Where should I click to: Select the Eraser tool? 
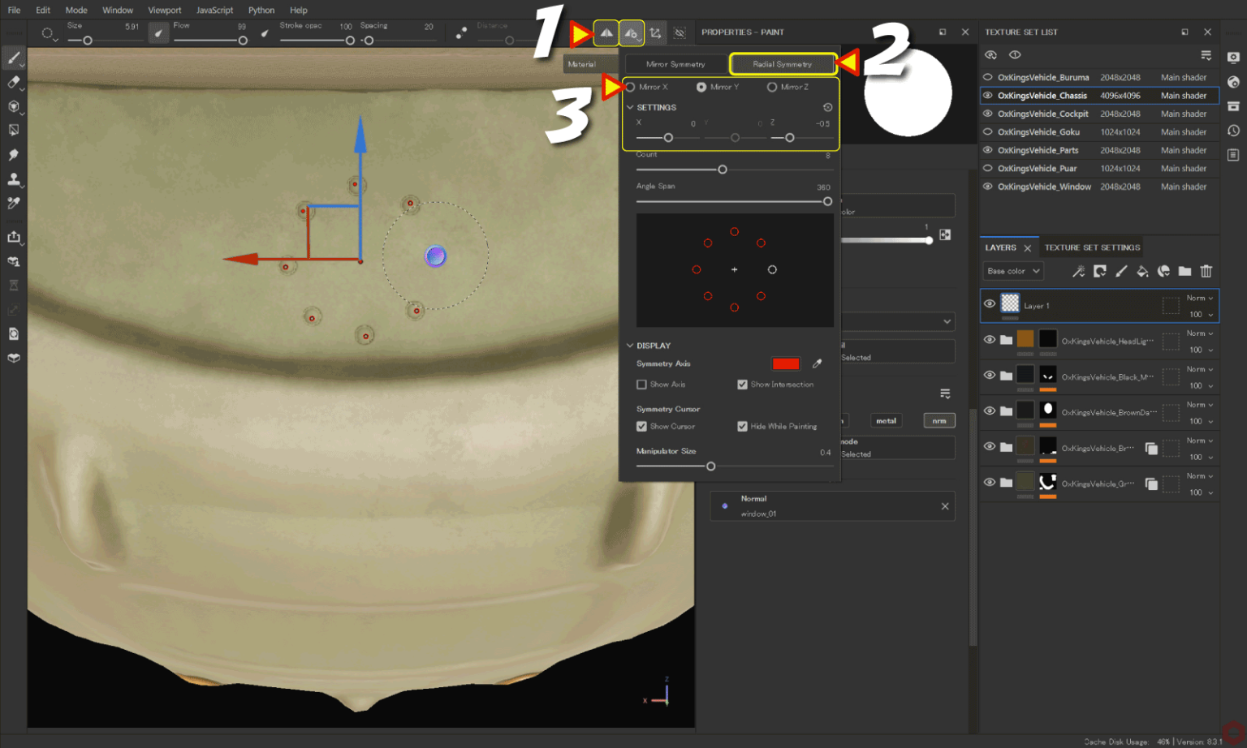click(14, 82)
